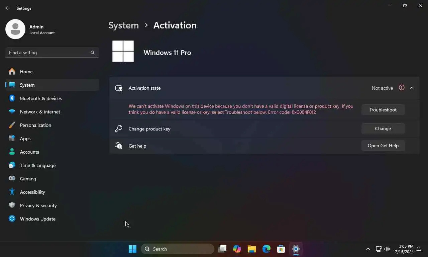Open Network & internet settings
The height and width of the screenshot is (257, 428).
click(52, 112)
